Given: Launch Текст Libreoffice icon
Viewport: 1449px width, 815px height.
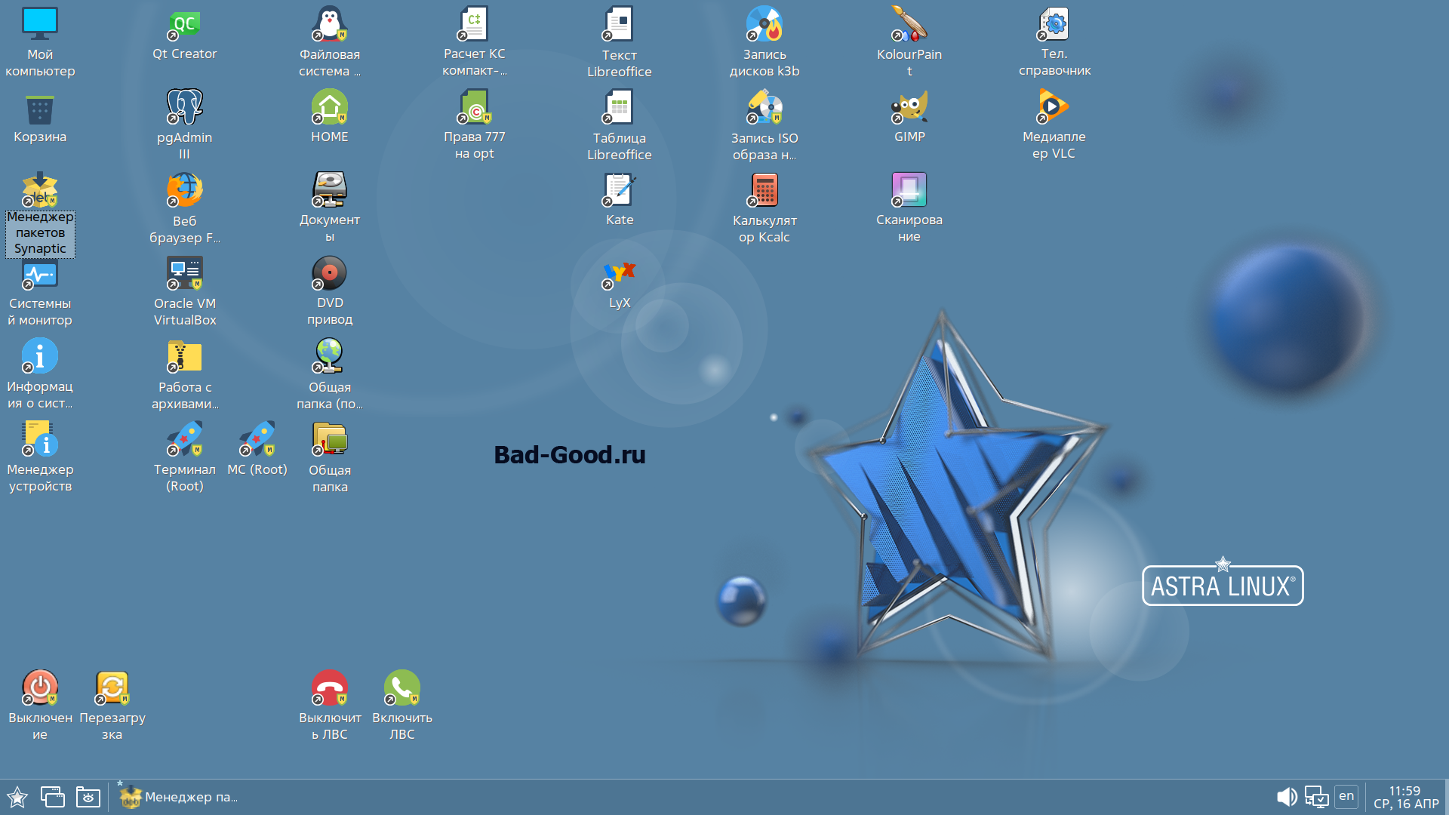Looking at the screenshot, I should tap(620, 25).
